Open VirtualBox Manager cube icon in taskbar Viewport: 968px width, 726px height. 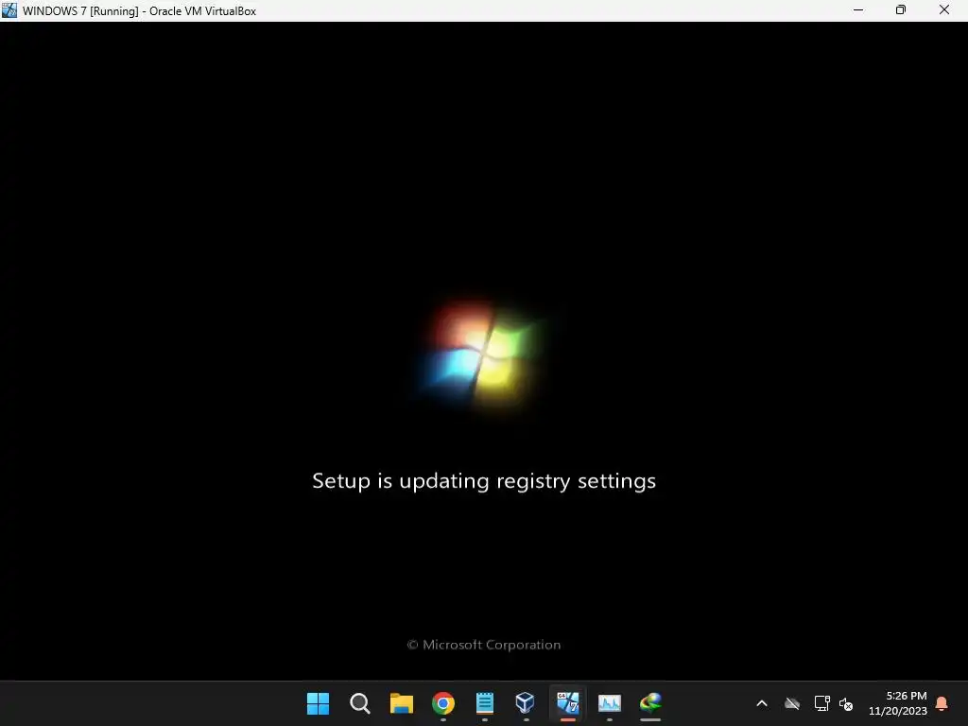526,702
